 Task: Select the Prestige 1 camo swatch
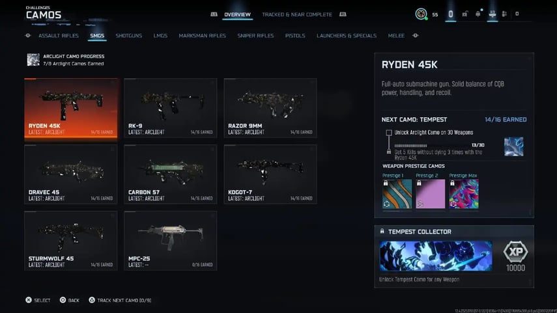[397, 194]
